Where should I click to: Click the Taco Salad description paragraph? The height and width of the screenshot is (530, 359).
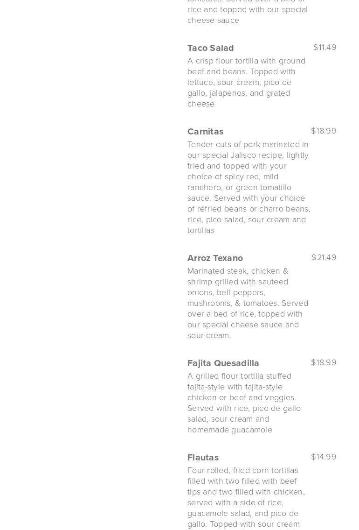[246, 82]
